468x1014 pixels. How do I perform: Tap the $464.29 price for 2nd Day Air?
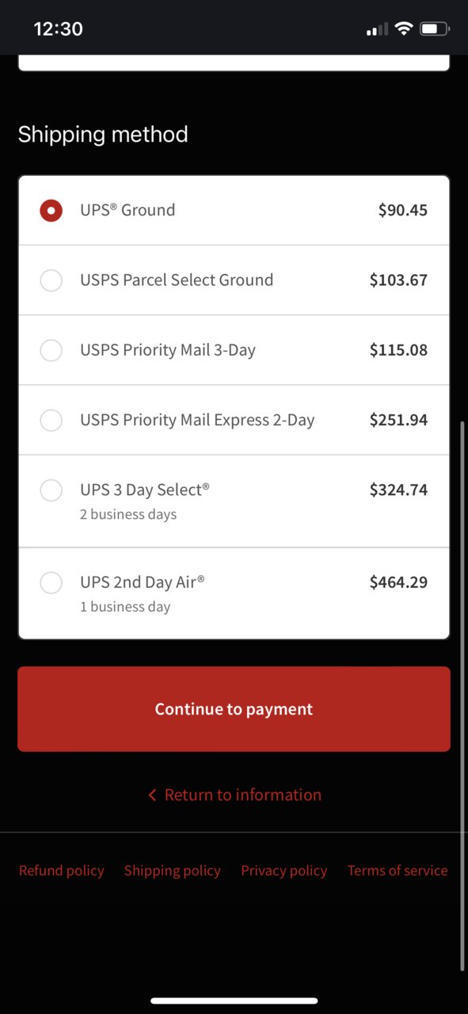(398, 582)
